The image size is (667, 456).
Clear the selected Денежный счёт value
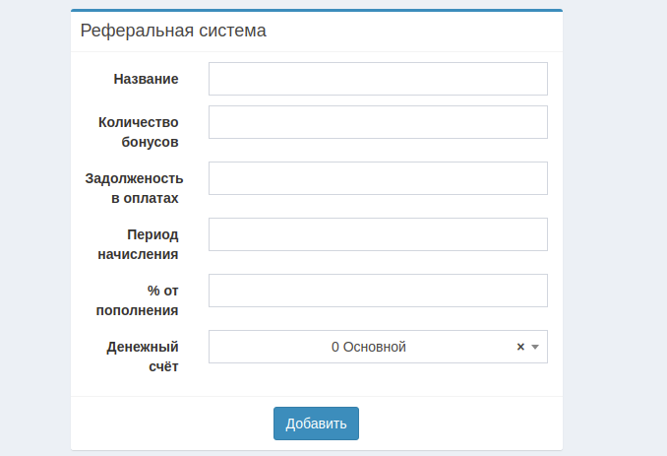[x=520, y=347]
